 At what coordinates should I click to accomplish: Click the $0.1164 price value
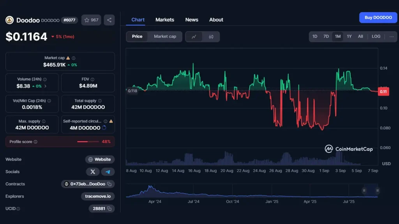tap(26, 37)
